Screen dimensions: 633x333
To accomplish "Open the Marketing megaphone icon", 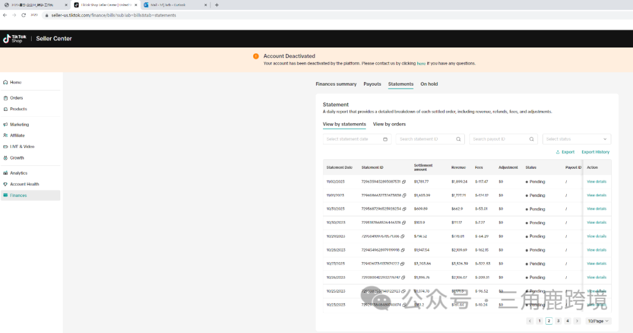I will click(x=6, y=125).
